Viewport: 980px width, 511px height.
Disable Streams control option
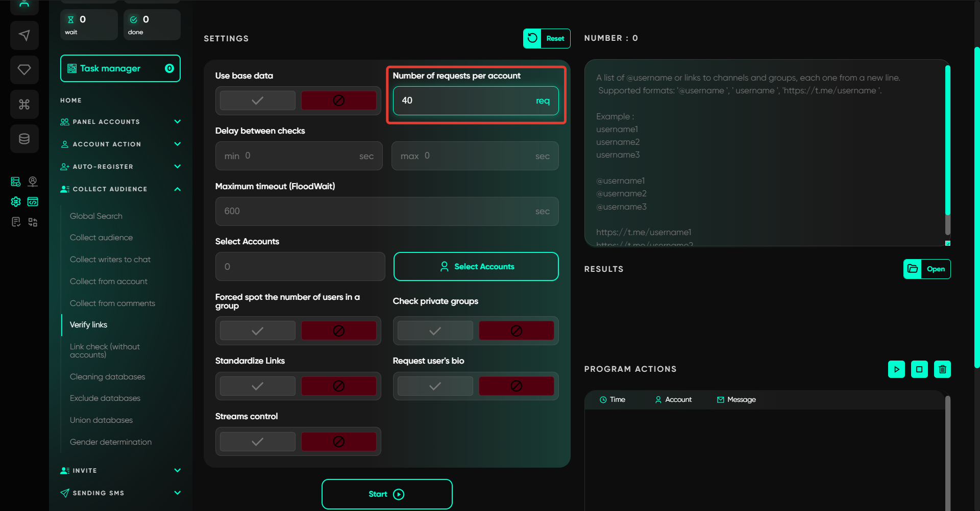pos(338,442)
